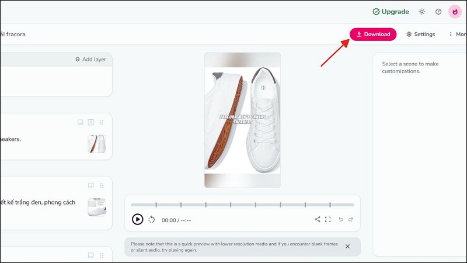Viewport: 467px width, 263px height.
Task: Select the sneakers scene thumbnail
Action: (97, 144)
